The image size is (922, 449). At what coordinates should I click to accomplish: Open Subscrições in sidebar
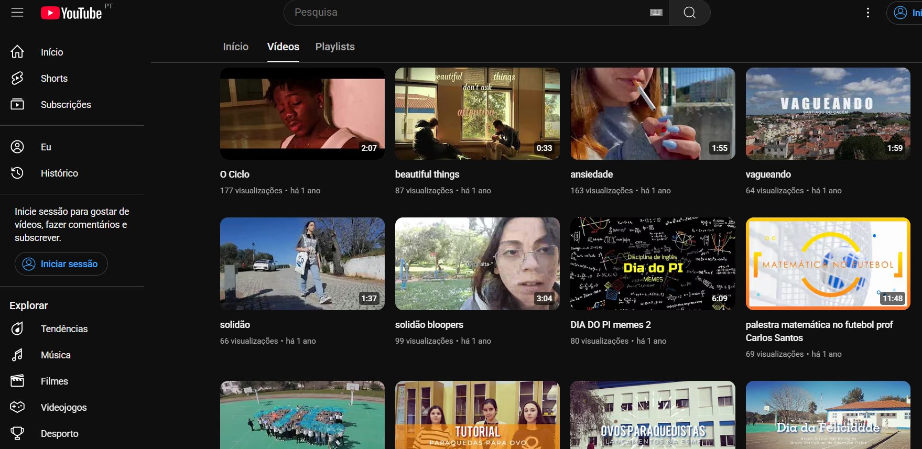66,105
